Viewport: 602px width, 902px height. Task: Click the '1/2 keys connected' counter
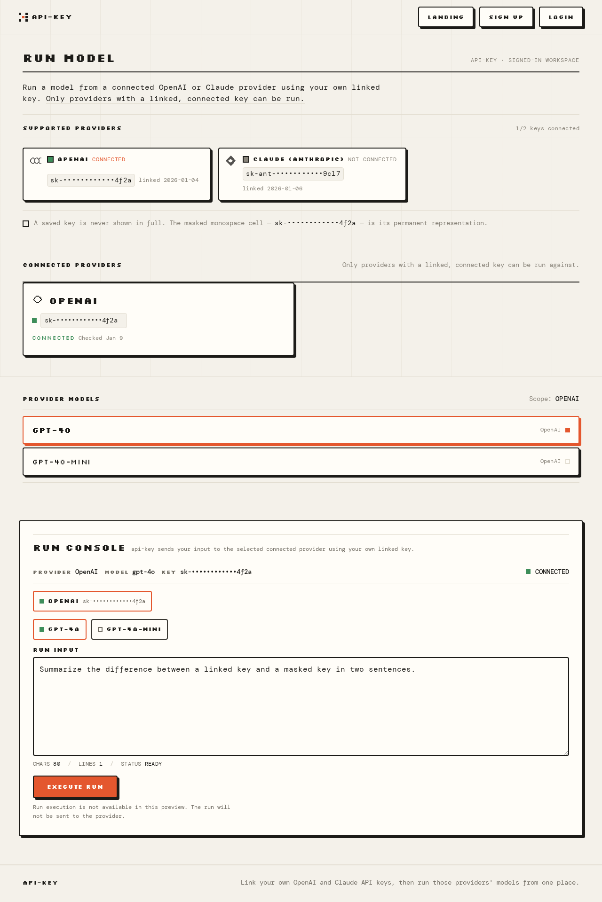pos(547,128)
